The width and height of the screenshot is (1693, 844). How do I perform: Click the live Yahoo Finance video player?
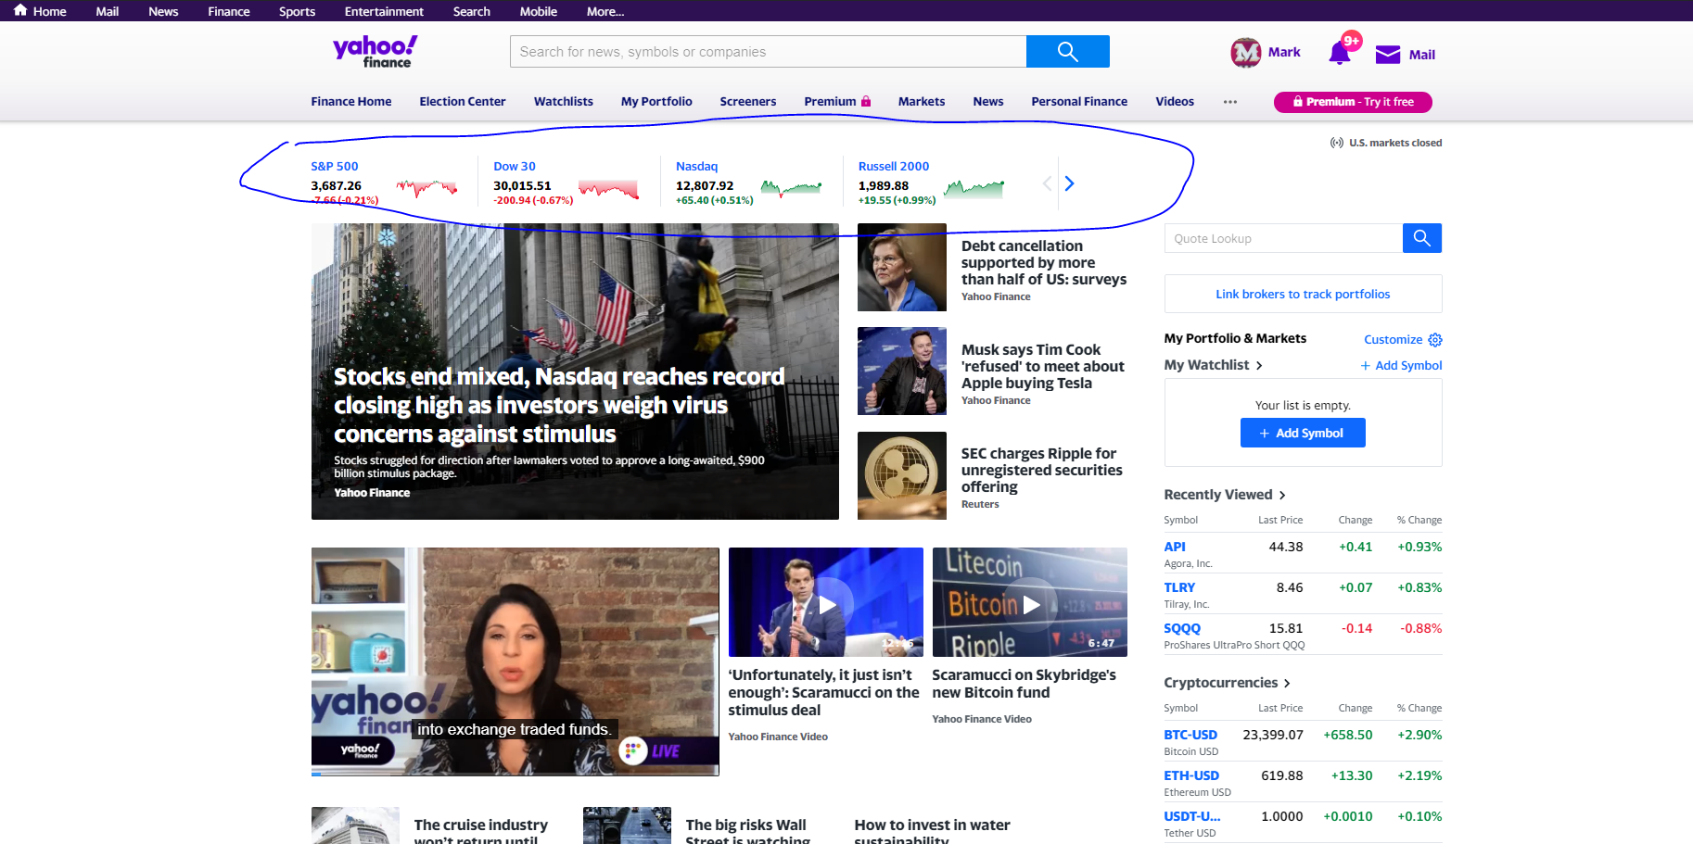pyautogui.click(x=515, y=661)
